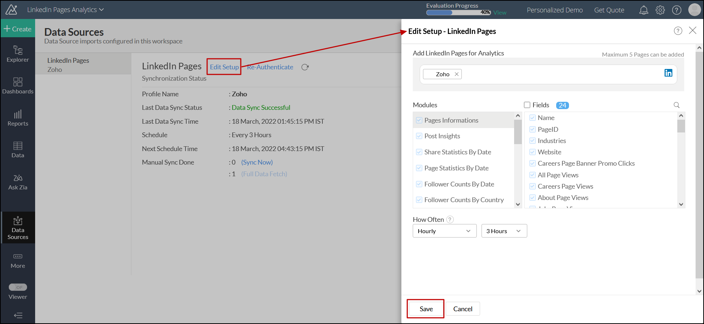The width and height of the screenshot is (704, 324).
Task: Search fields using the magnifier icon
Action: (677, 105)
